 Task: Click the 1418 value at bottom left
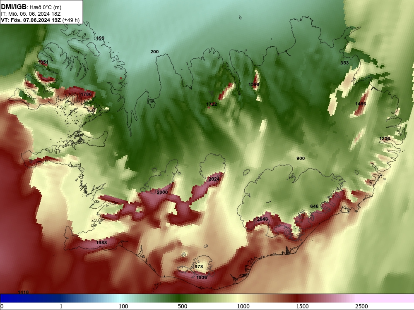click(x=23, y=292)
